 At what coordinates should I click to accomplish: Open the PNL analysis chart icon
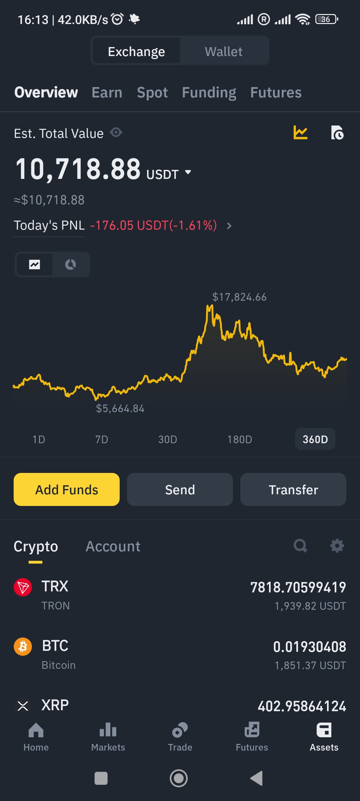click(x=300, y=133)
